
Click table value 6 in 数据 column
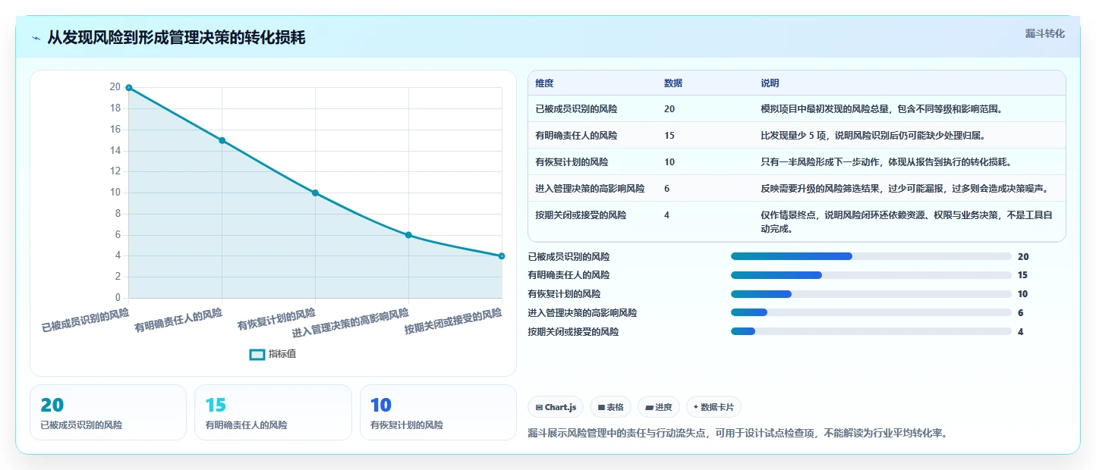coord(666,189)
